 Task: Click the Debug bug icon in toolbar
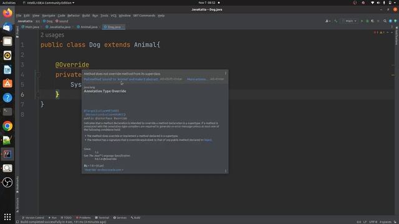pyautogui.click(x=367, y=21)
